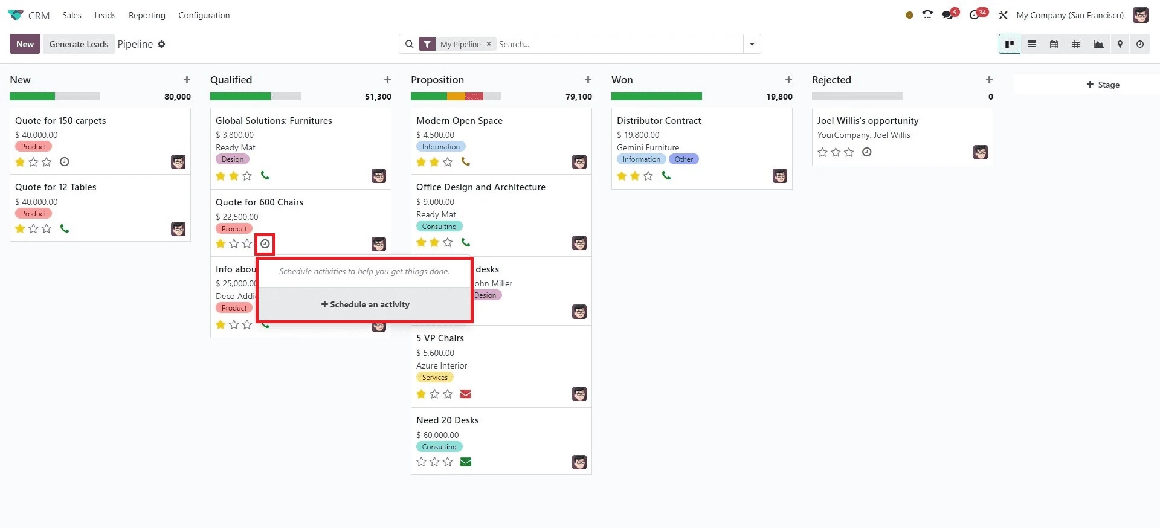The width and height of the screenshot is (1160, 528).
Task: Open the VoIP phone icon in header
Action: (x=927, y=15)
